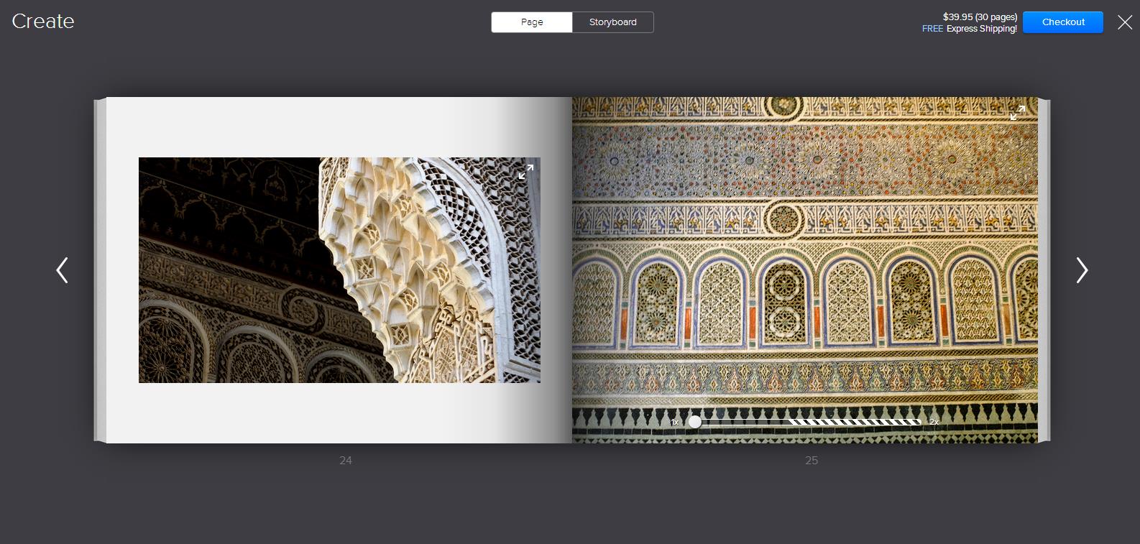Advance to the next page spread
Viewport: 1140px width, 544px height.
pos(1081,270)
